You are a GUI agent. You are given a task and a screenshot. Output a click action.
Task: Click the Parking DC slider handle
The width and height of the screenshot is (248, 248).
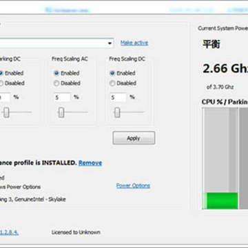tap(6, 112)
